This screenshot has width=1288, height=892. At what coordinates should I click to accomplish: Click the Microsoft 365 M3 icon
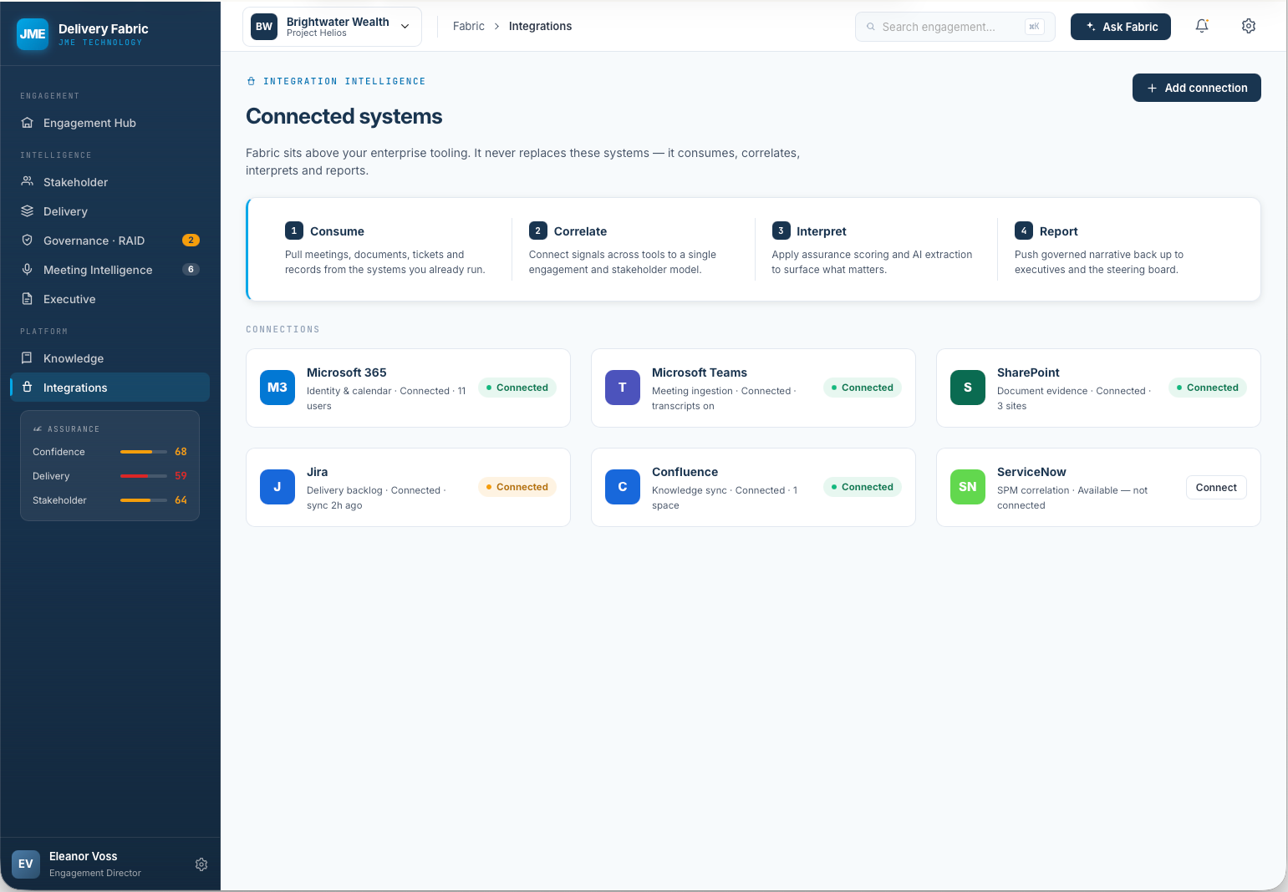[277, 388]
